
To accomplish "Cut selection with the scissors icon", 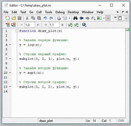I will [x=27, y=18].
